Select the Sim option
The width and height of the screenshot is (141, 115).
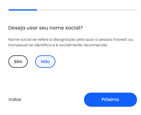(18, 62)
